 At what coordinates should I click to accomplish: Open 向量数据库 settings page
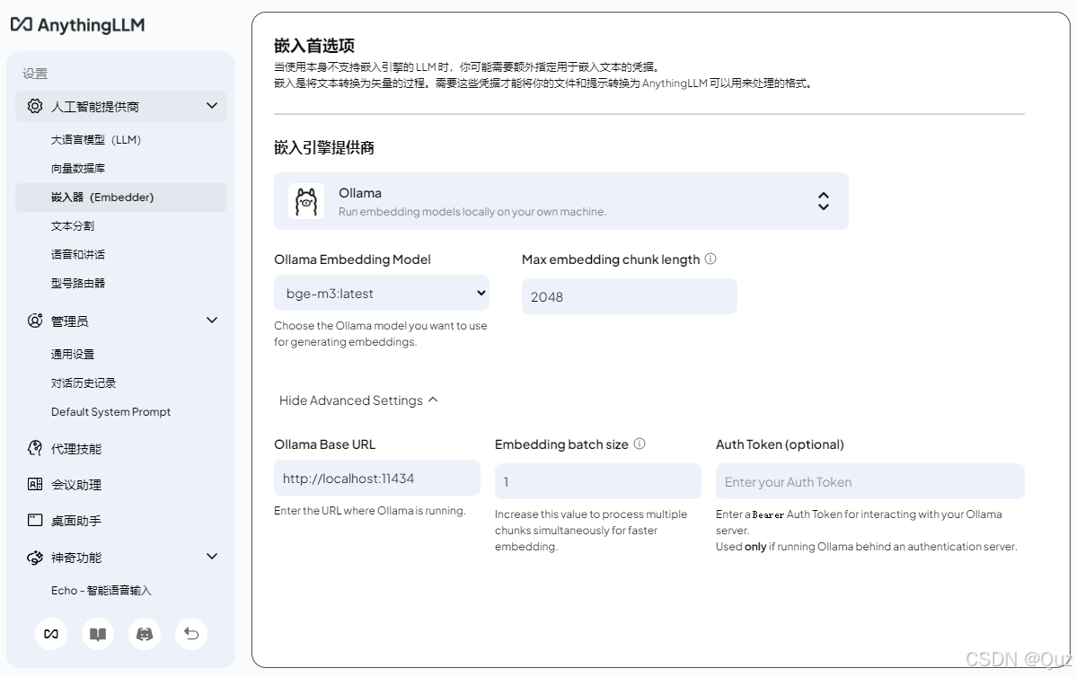(x=78, y=168)
